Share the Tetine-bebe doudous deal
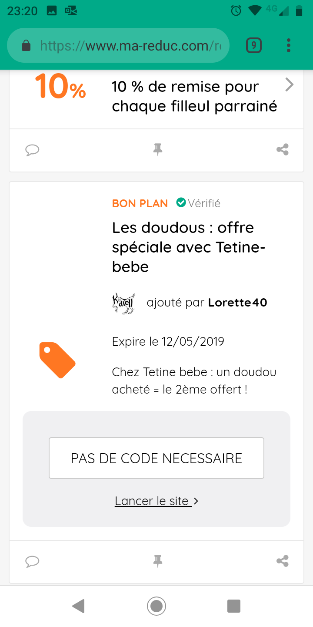 click(x=283, y=562)
